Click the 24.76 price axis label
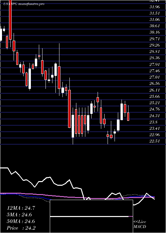The height and width of the screenshot is (233, 166). (155, 109)
